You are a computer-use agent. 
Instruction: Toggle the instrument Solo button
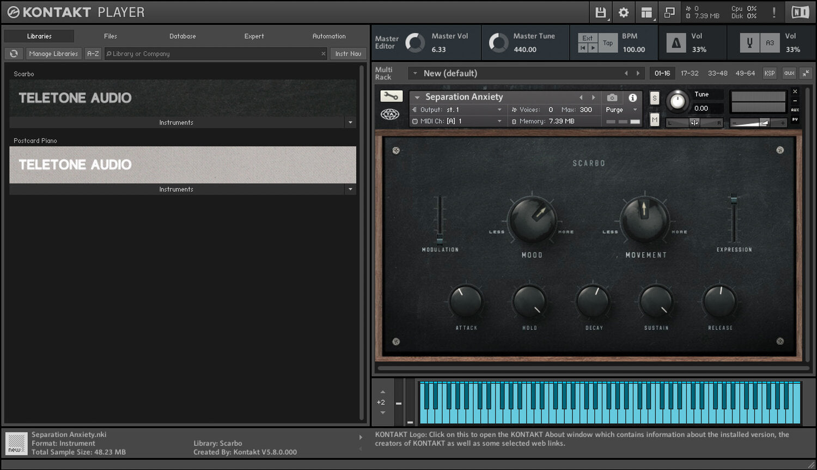[x=654, y=98]
